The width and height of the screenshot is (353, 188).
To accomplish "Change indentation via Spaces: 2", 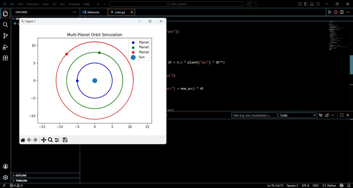I will point(292,185).
